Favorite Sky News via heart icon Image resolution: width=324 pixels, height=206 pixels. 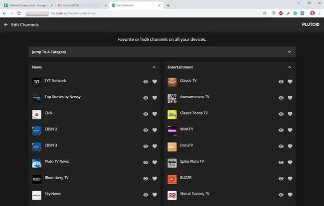click(x=155, y=195)
